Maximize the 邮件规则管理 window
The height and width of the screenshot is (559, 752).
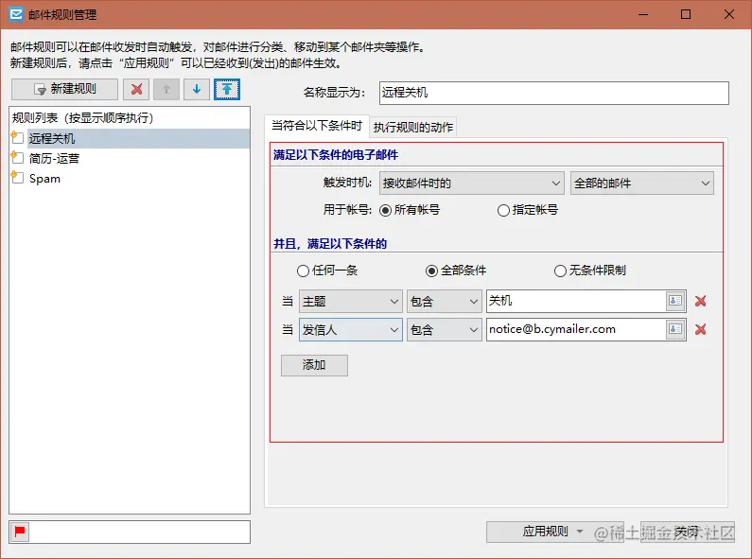tap(686, 14)
